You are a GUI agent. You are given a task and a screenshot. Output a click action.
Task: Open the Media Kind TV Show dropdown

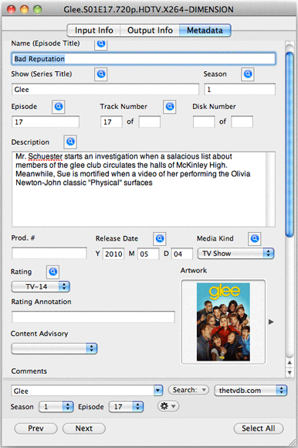click(x=235, y=254)
